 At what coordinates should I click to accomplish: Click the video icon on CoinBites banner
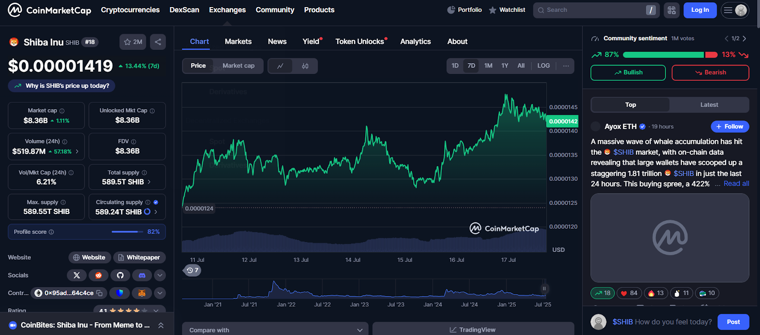[x=13, y=325]
